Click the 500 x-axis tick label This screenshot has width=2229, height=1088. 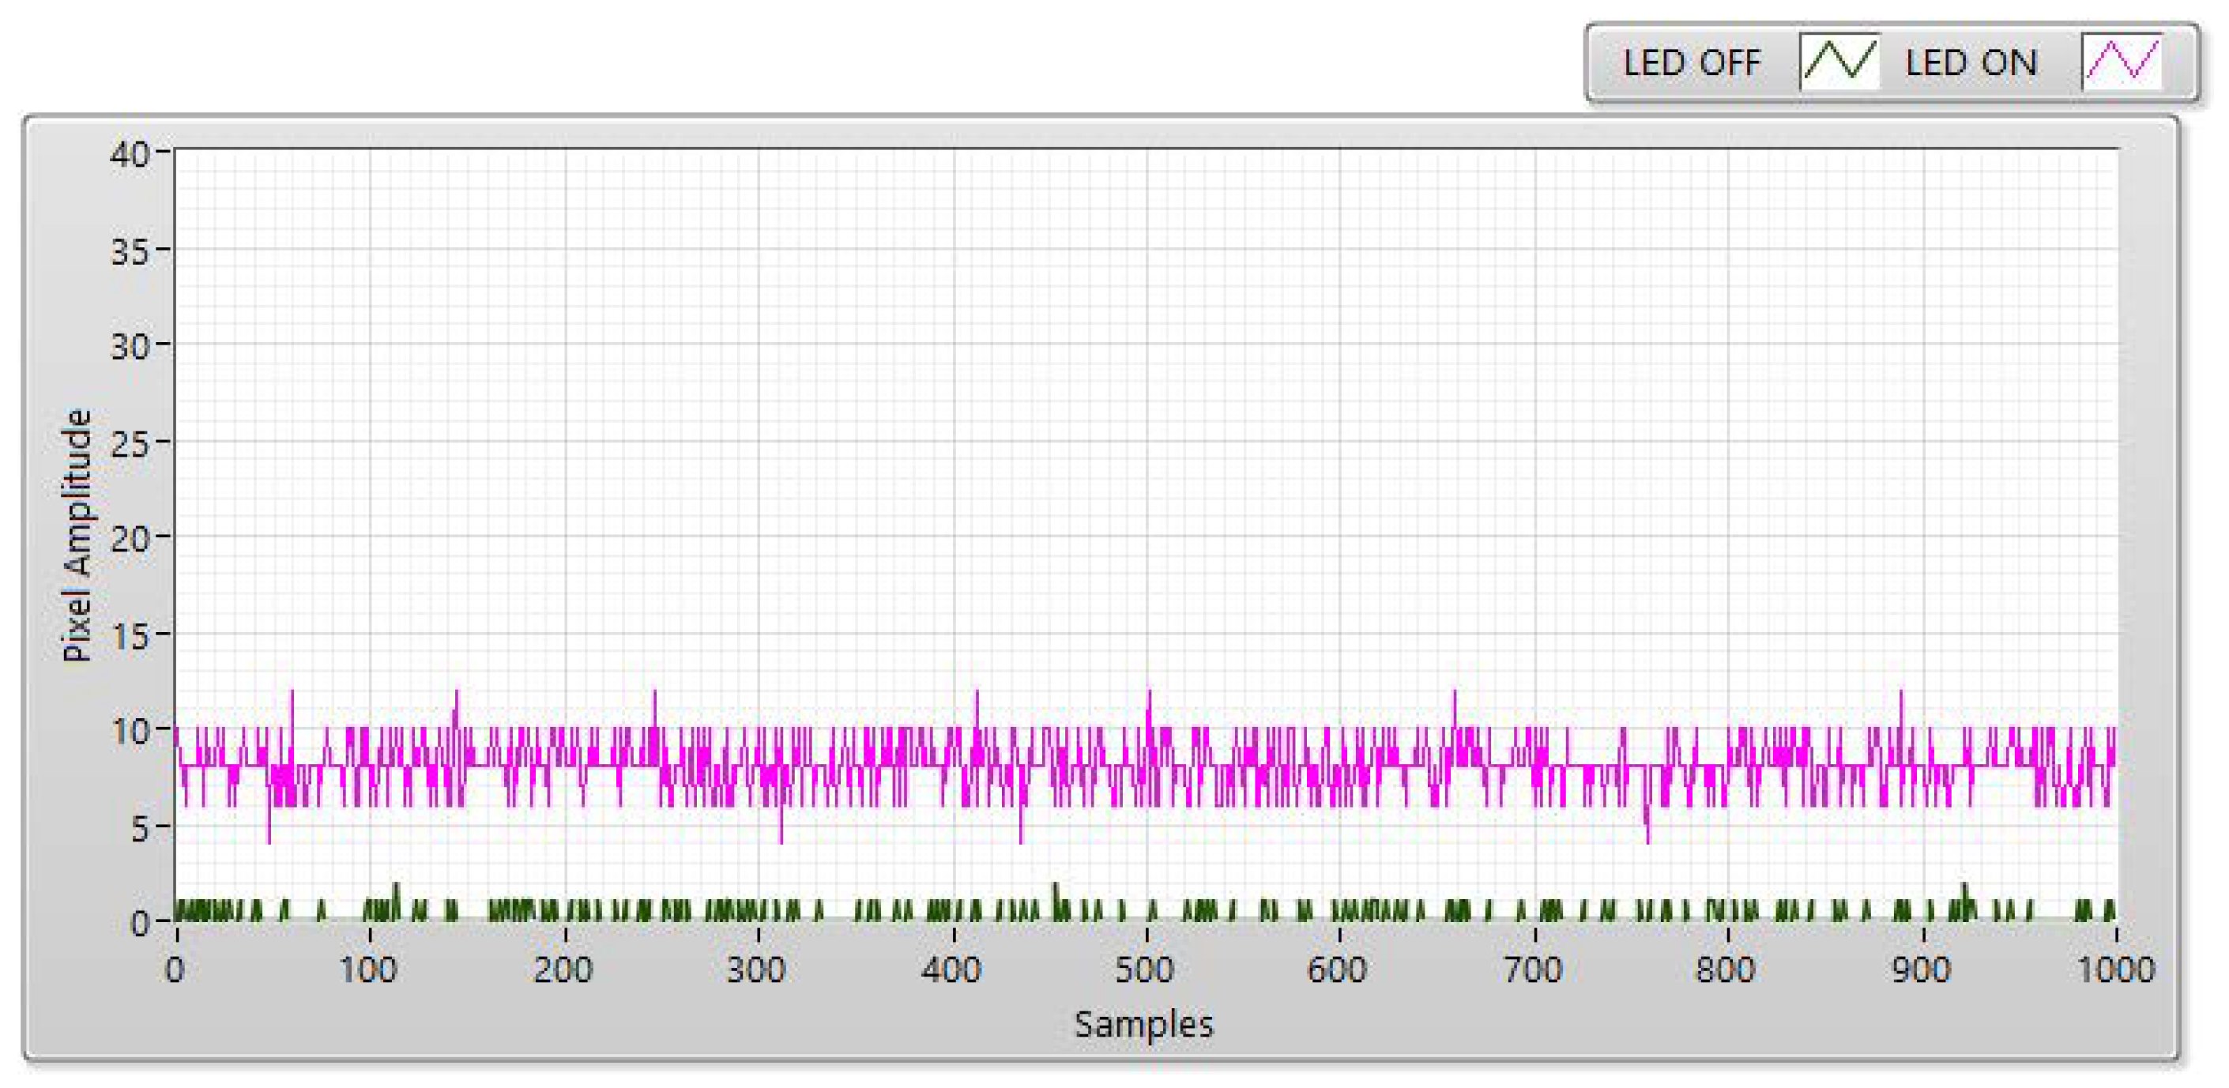(1144, 969)
